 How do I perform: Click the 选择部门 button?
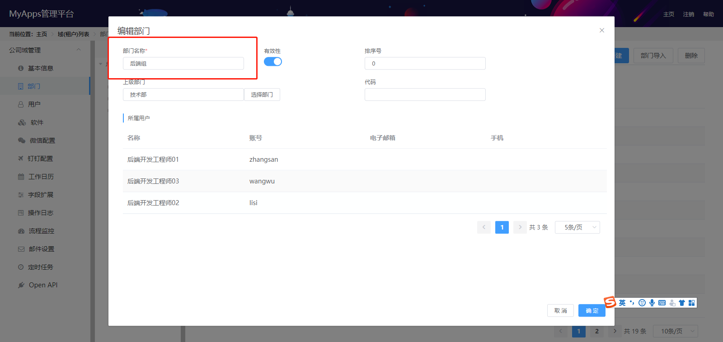262,94
